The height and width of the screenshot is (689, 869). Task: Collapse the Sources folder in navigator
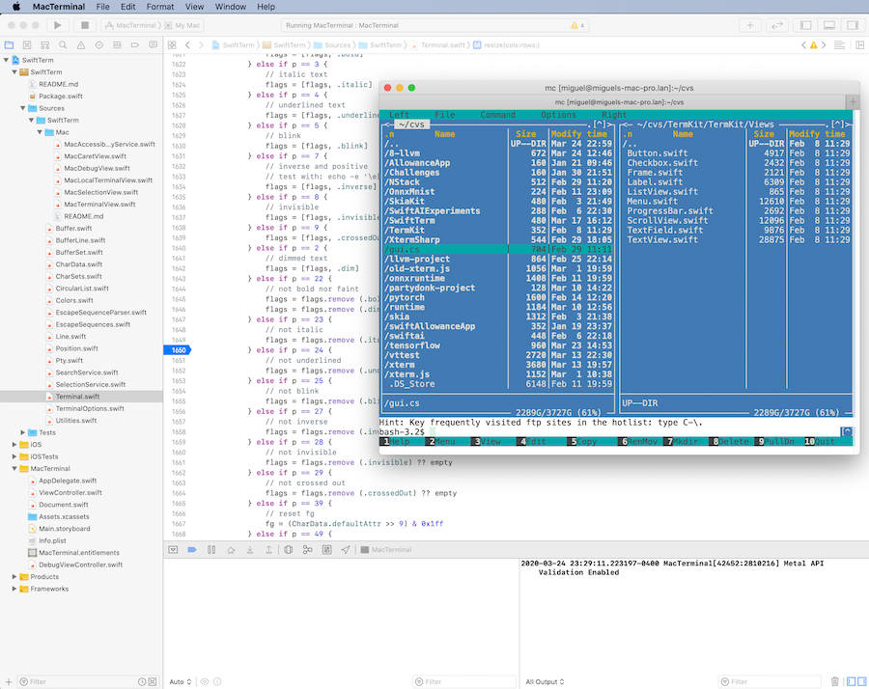(x=21, y=109)
